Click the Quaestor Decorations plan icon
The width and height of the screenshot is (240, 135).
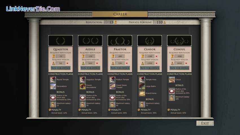[53, 86]
